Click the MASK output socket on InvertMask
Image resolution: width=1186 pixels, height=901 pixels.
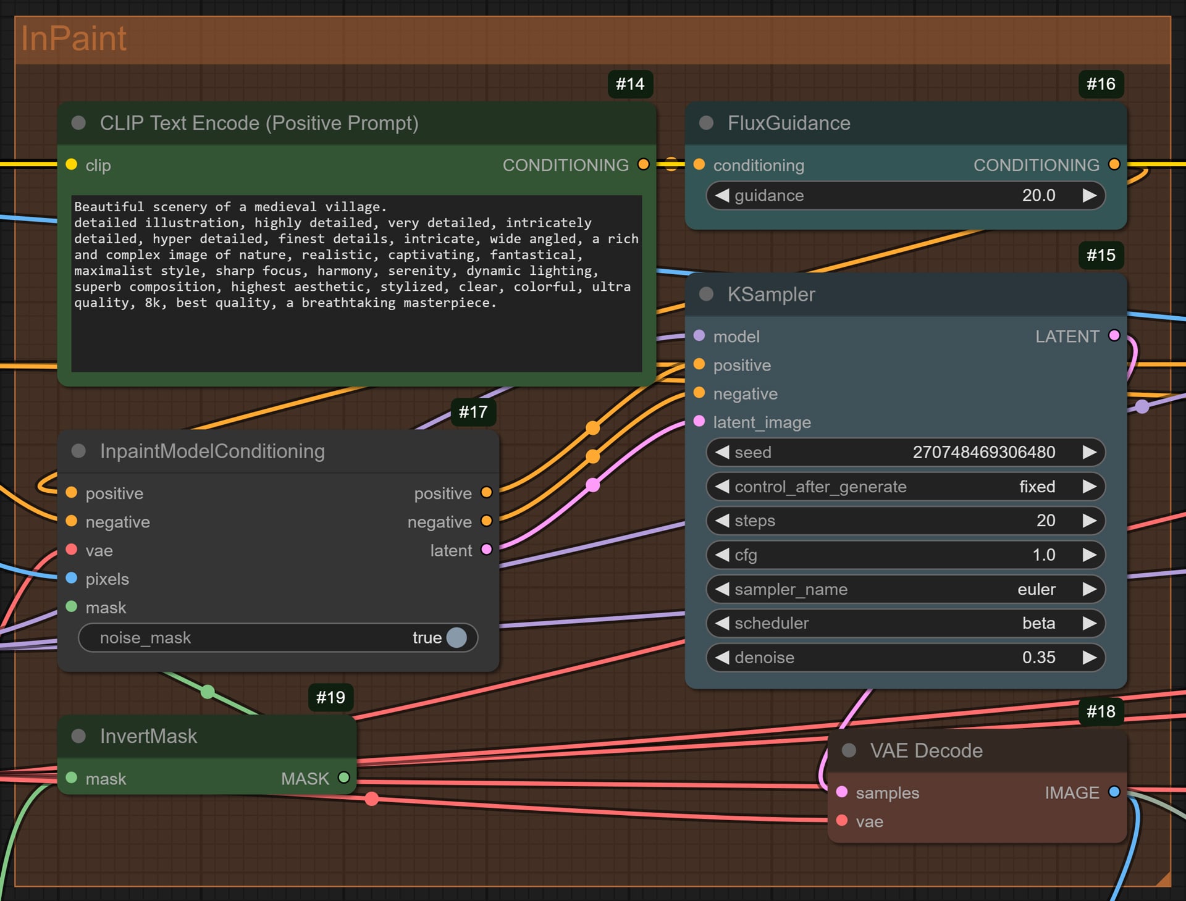tap(344, 777)
